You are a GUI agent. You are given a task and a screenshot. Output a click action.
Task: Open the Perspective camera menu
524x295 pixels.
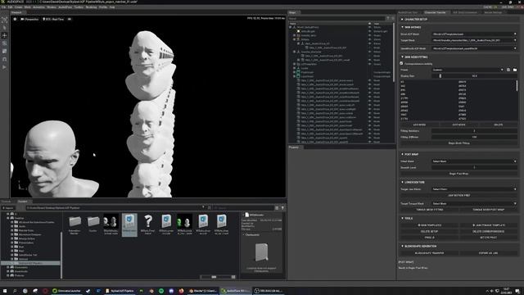(x=29, y=19)
